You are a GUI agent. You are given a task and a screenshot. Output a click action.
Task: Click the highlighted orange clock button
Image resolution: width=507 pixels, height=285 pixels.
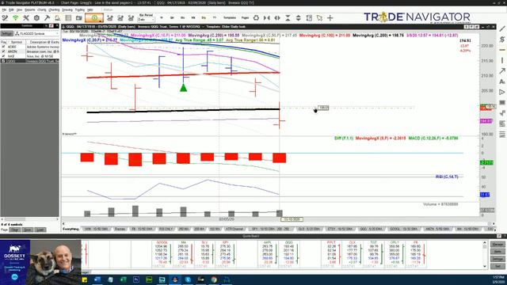pyautogui.click(x=94, y=18)
